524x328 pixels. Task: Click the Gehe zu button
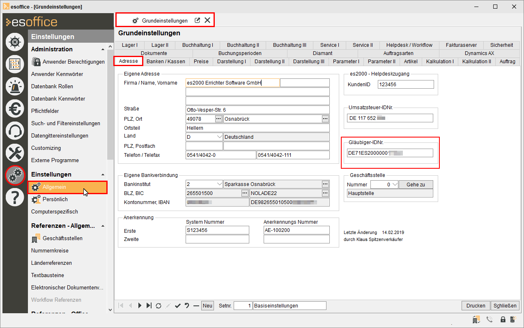[416, 184]
